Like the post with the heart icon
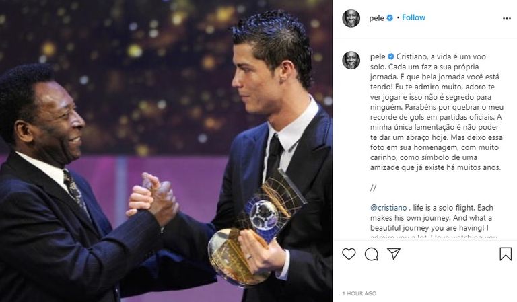The image size is (517, 302). point(349,254)
